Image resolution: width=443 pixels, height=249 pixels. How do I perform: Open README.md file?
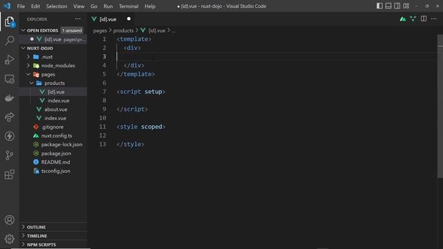[53, 162]
